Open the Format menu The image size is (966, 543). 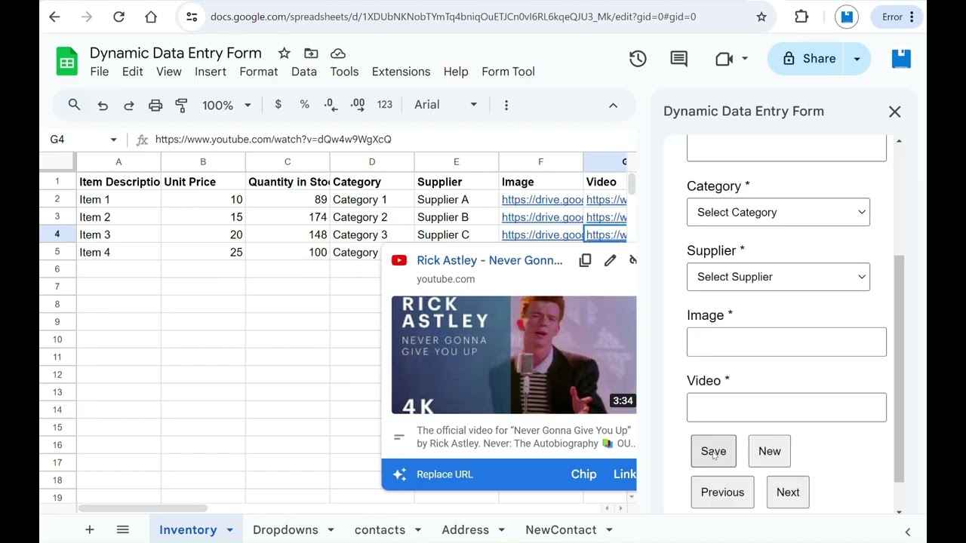tap(258, 72)
